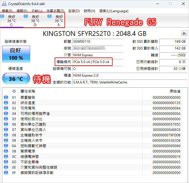The image size is (189, 183).
Task: Click the status orb for attribute 01 嚴重警告
Action: click(x=6, y=97)
